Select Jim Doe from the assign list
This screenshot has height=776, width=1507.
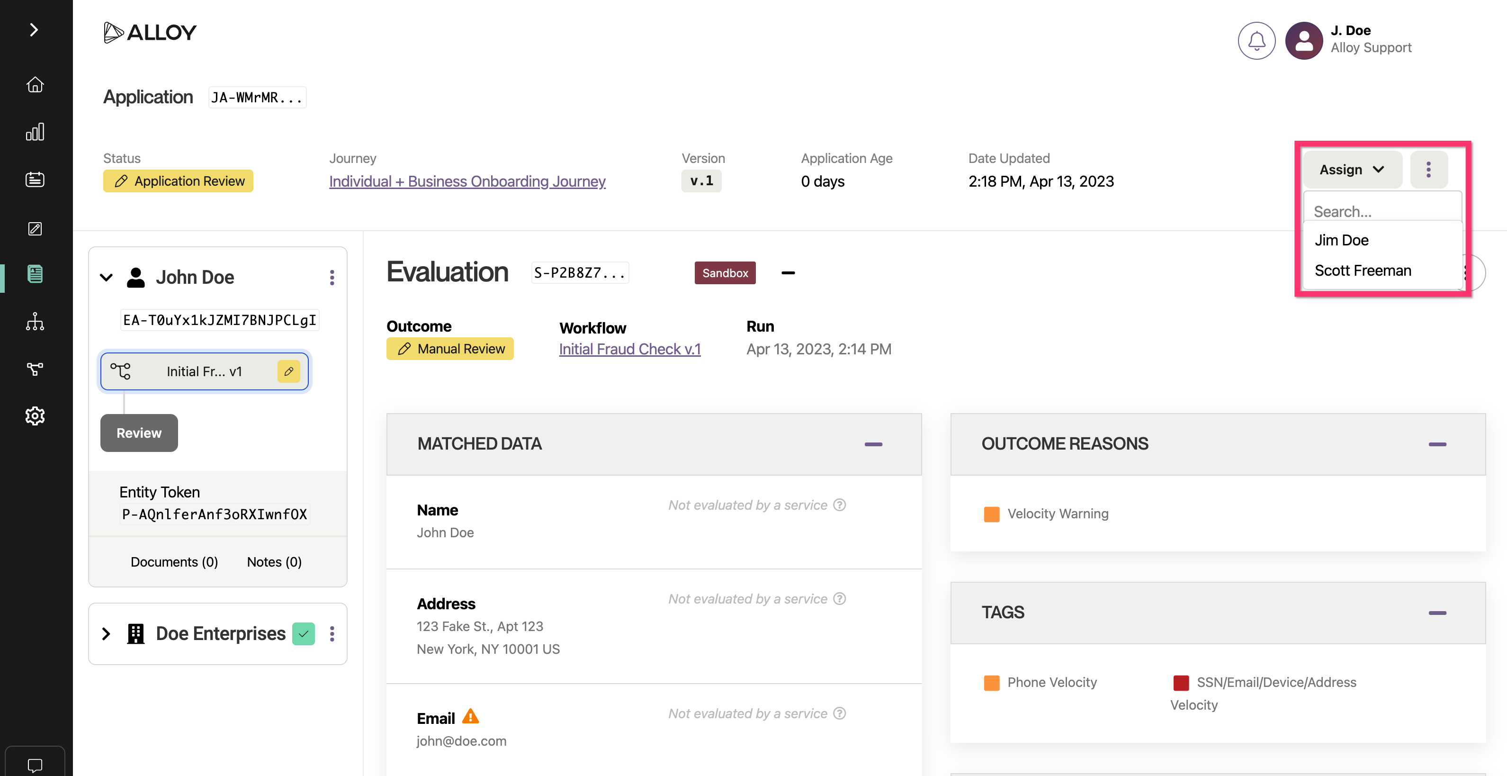point(1383,240)
